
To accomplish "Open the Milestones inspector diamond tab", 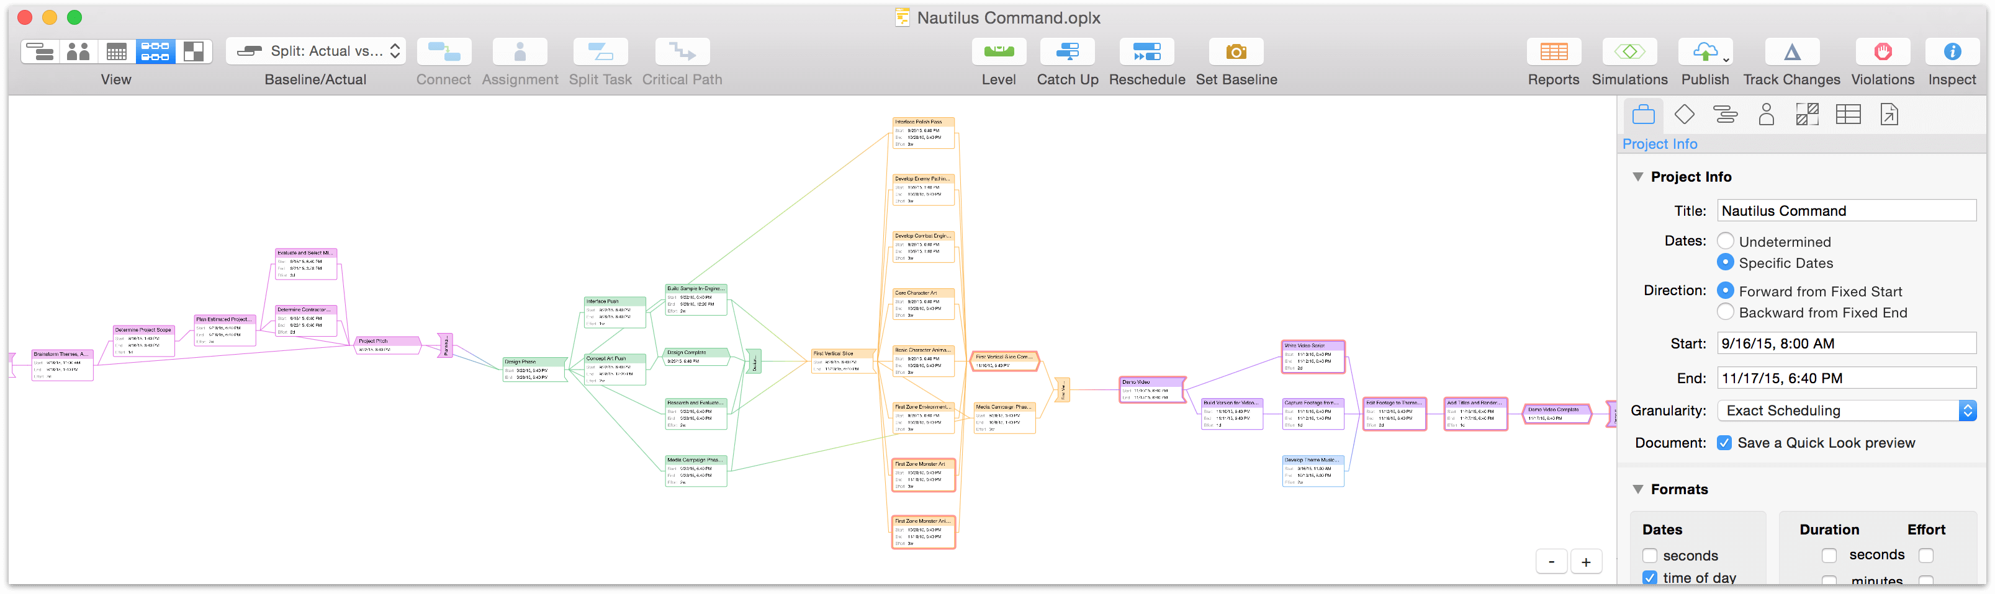I will (x=1685, y=115).
